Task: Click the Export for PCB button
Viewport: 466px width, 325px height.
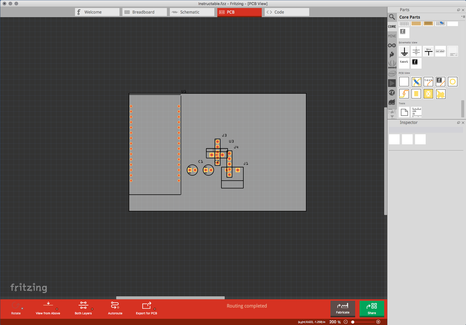Action: (146, 308)
